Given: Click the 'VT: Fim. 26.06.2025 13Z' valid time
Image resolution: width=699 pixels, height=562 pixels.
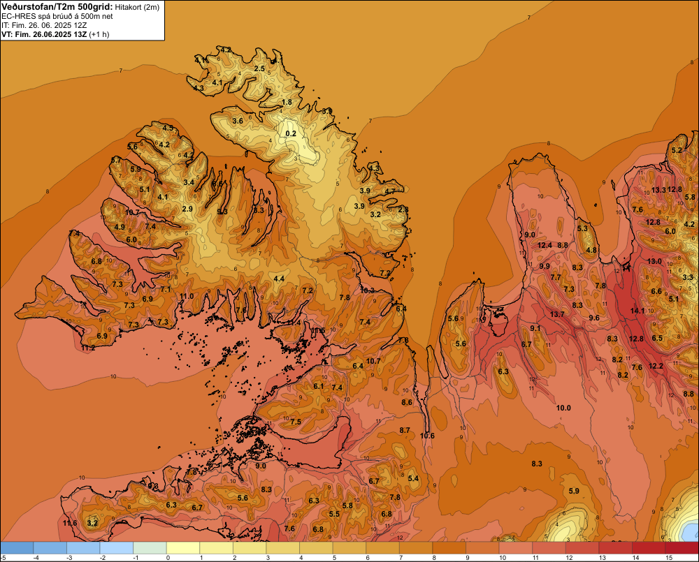Looking at the screenshot, I should [x=44, y=34].
